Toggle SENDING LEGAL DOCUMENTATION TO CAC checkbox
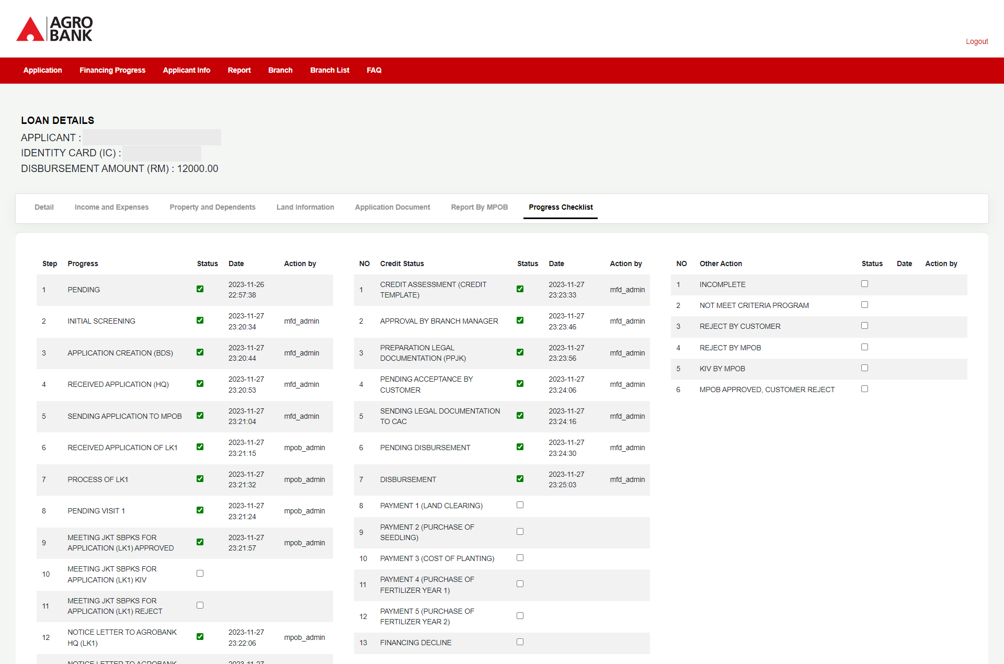 [x=520, y=416]
